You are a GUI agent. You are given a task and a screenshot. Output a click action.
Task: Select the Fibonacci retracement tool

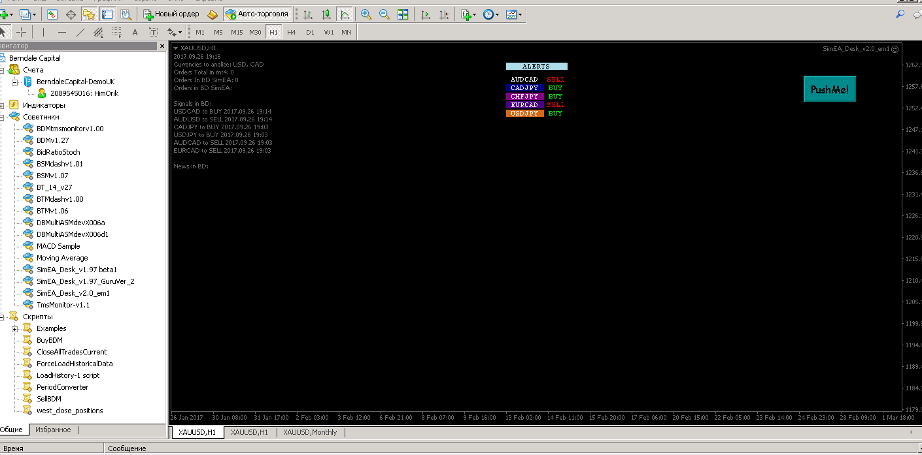click(x=117, y=32)
